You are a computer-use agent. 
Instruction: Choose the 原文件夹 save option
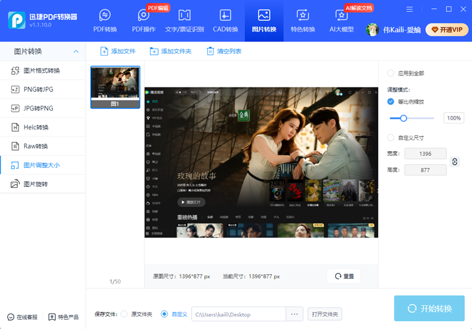[124, 314]
